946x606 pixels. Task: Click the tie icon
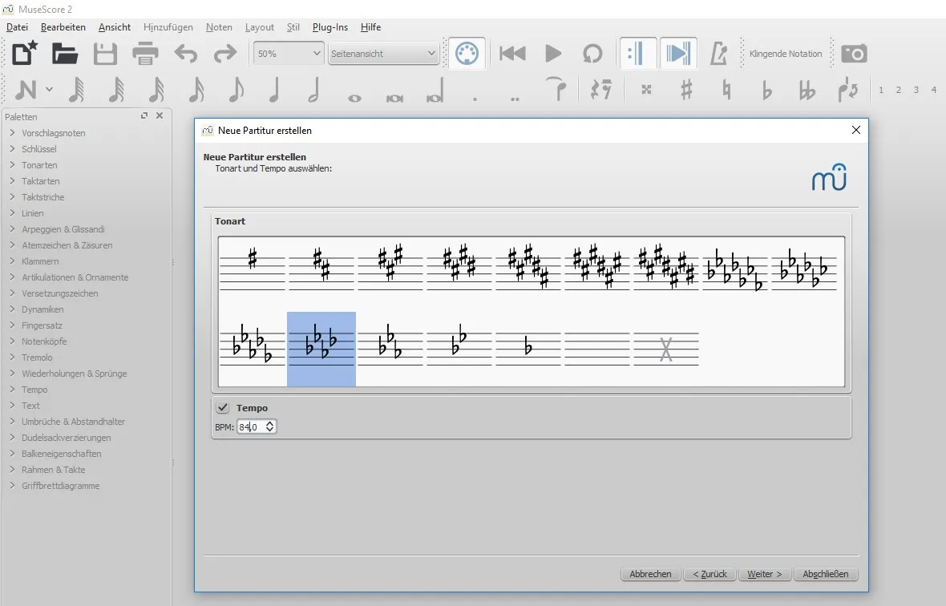(556, 89)
